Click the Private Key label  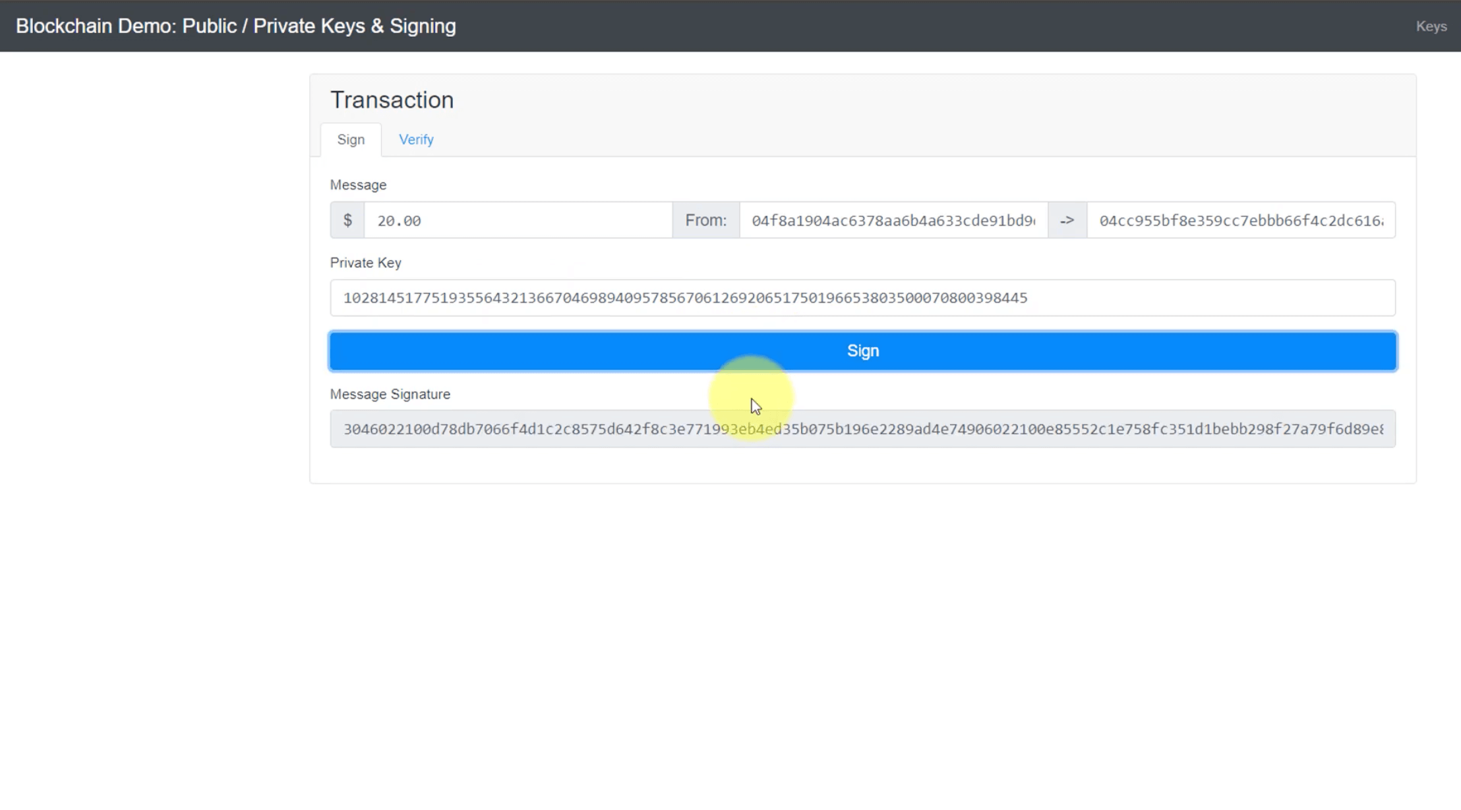pos(365,263)
